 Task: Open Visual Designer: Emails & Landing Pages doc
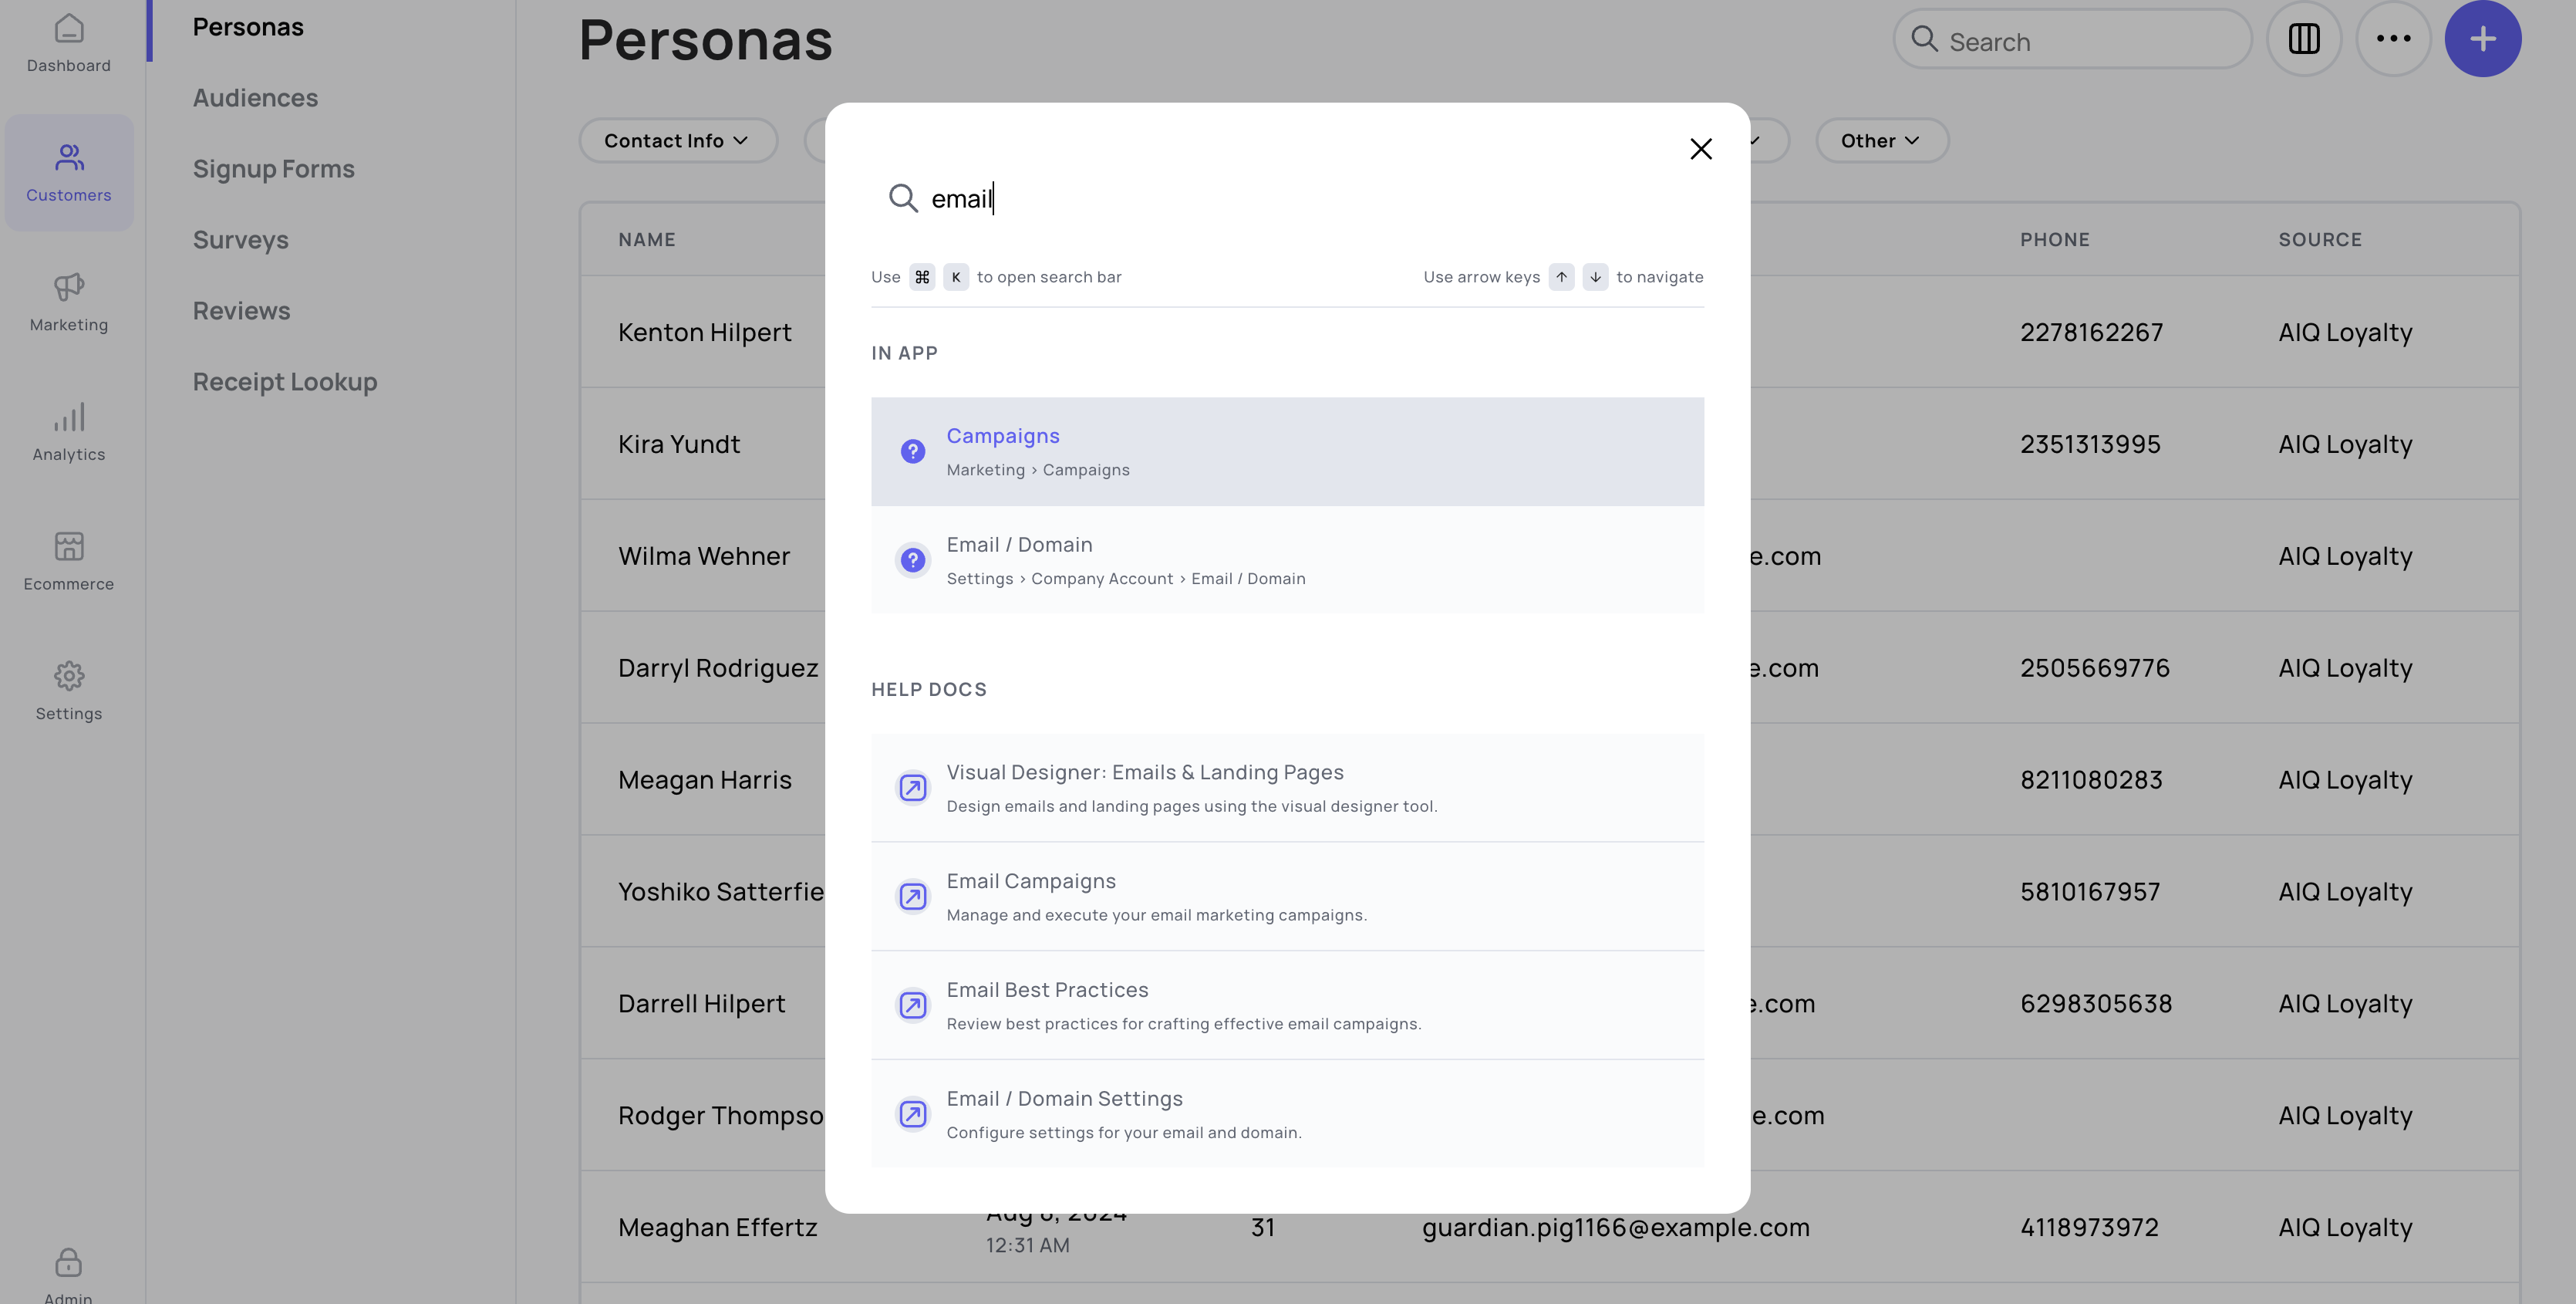(1287, 788)
